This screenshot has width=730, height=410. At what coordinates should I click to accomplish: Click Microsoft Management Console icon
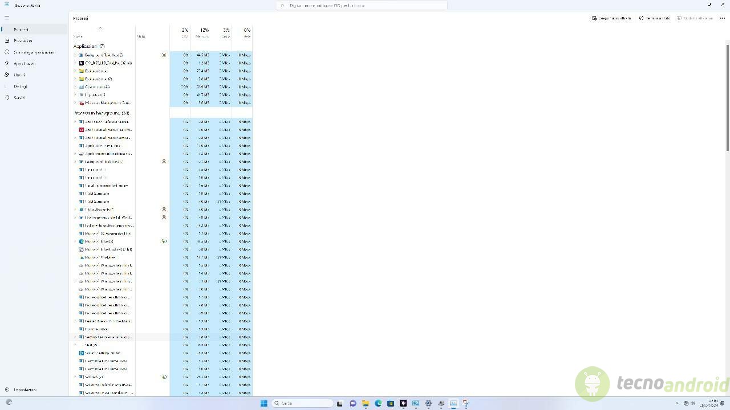[x=82, y=102]
